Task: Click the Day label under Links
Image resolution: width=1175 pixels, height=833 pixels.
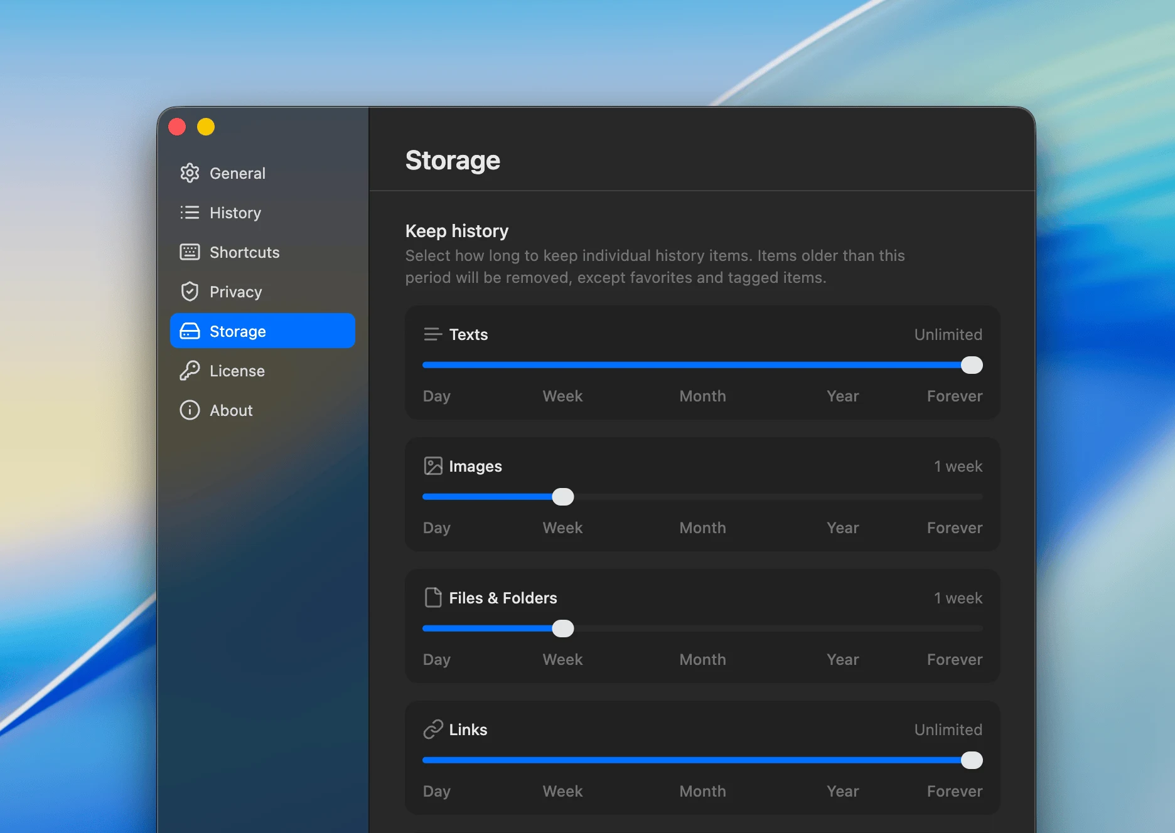Action: pos(436,791)
